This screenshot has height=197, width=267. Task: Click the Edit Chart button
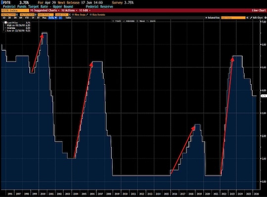tap(256, 18)
